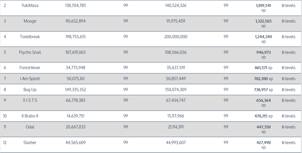Screen dimensions: 302x153
Task: Select Odal's 21,114,391 end experience
Action: point(176,127)
